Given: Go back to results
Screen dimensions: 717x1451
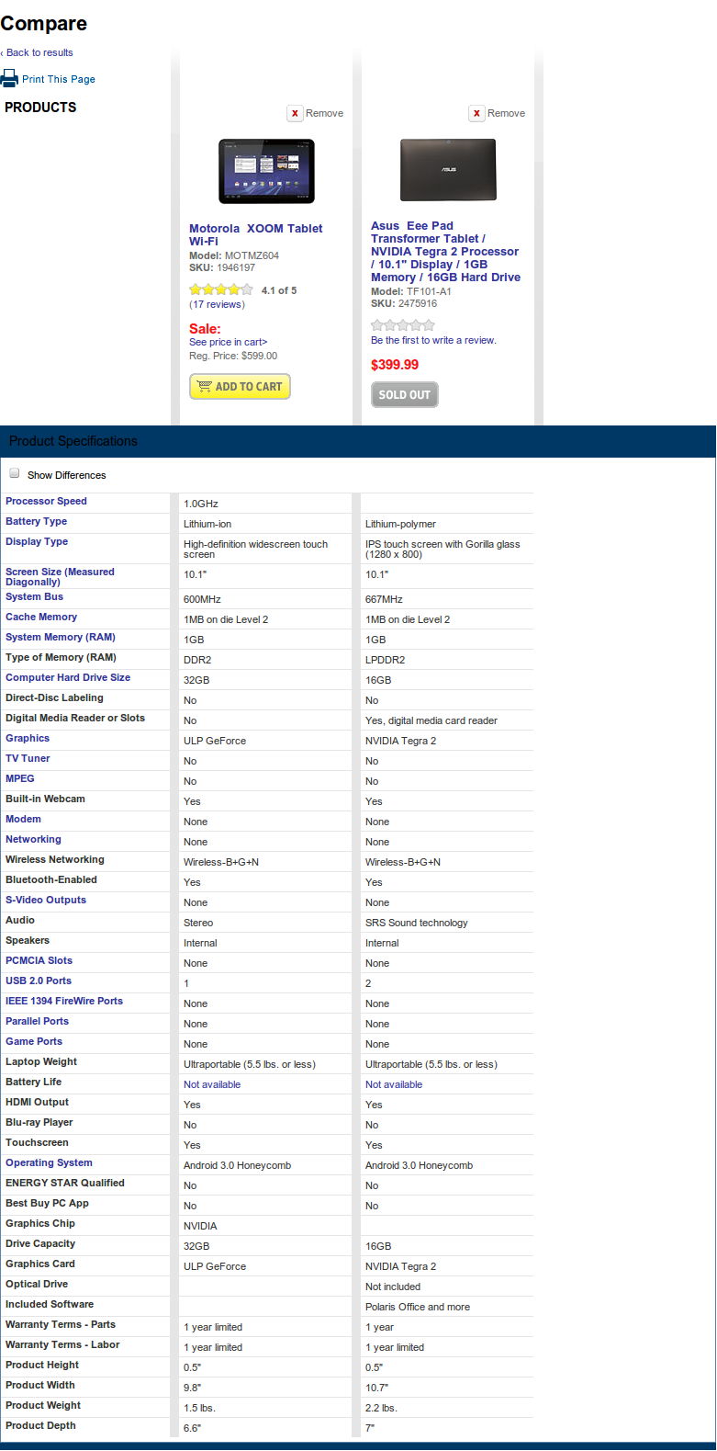Looking at the screenshot, I should 39,52.
